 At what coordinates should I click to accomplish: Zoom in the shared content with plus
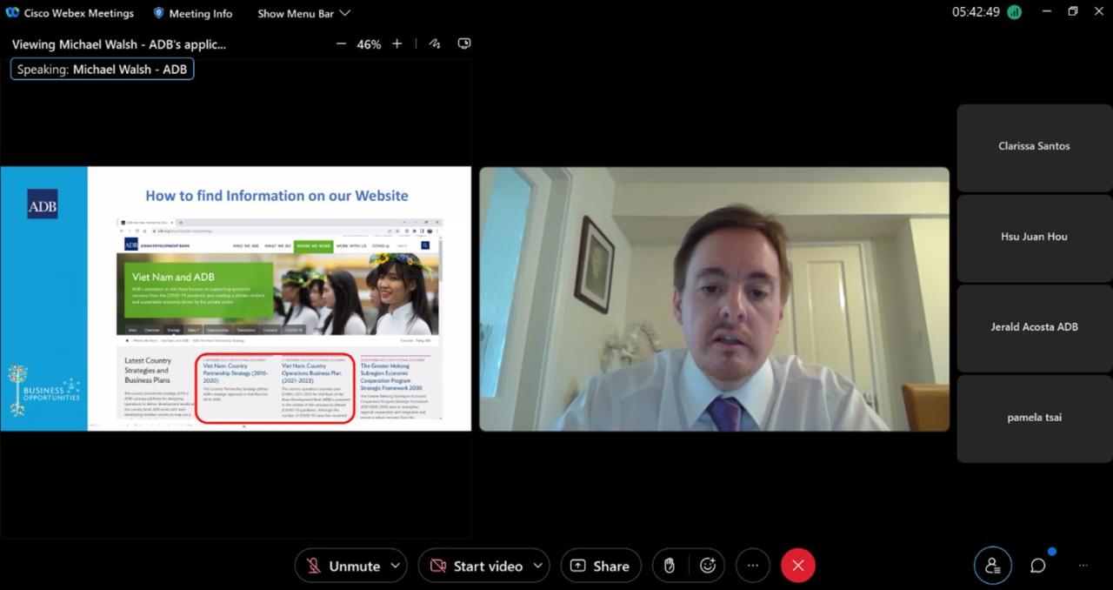point(397,44)
